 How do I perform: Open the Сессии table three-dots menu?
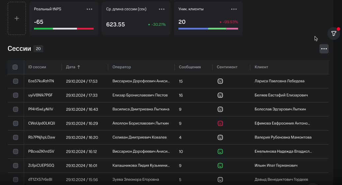[324, 49]
